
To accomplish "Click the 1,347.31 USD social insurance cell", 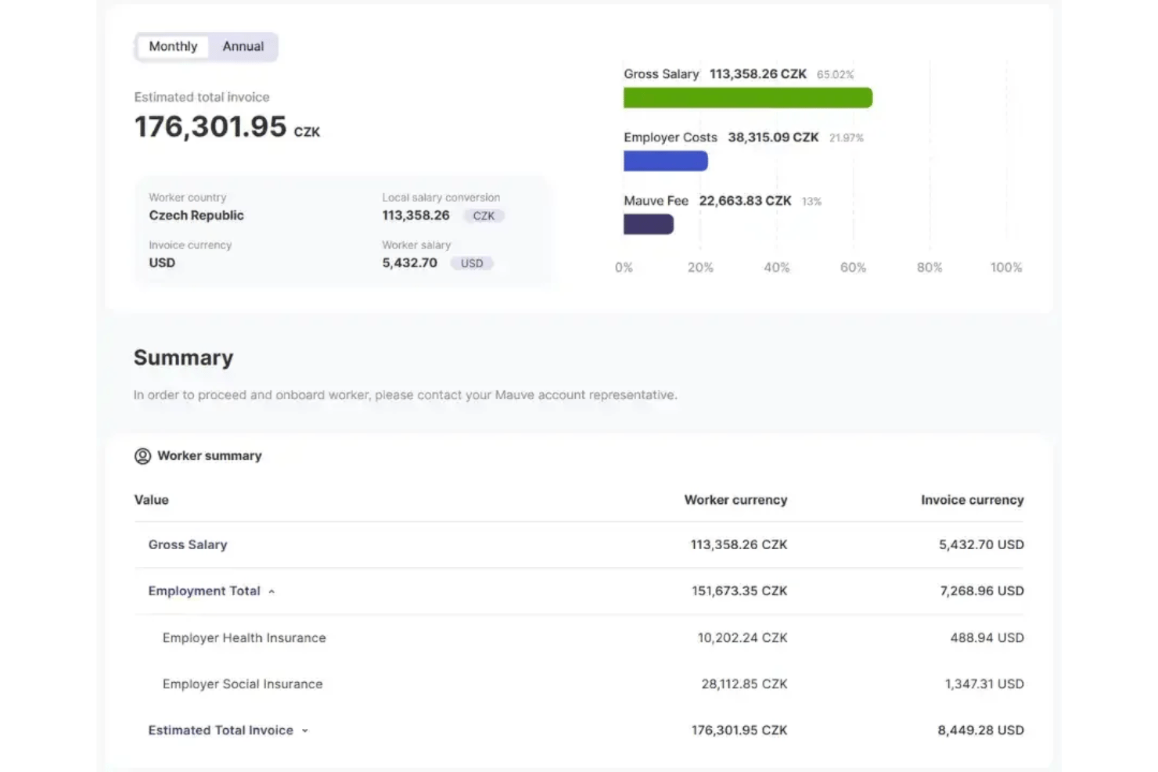I will click(x=984, y=684).
